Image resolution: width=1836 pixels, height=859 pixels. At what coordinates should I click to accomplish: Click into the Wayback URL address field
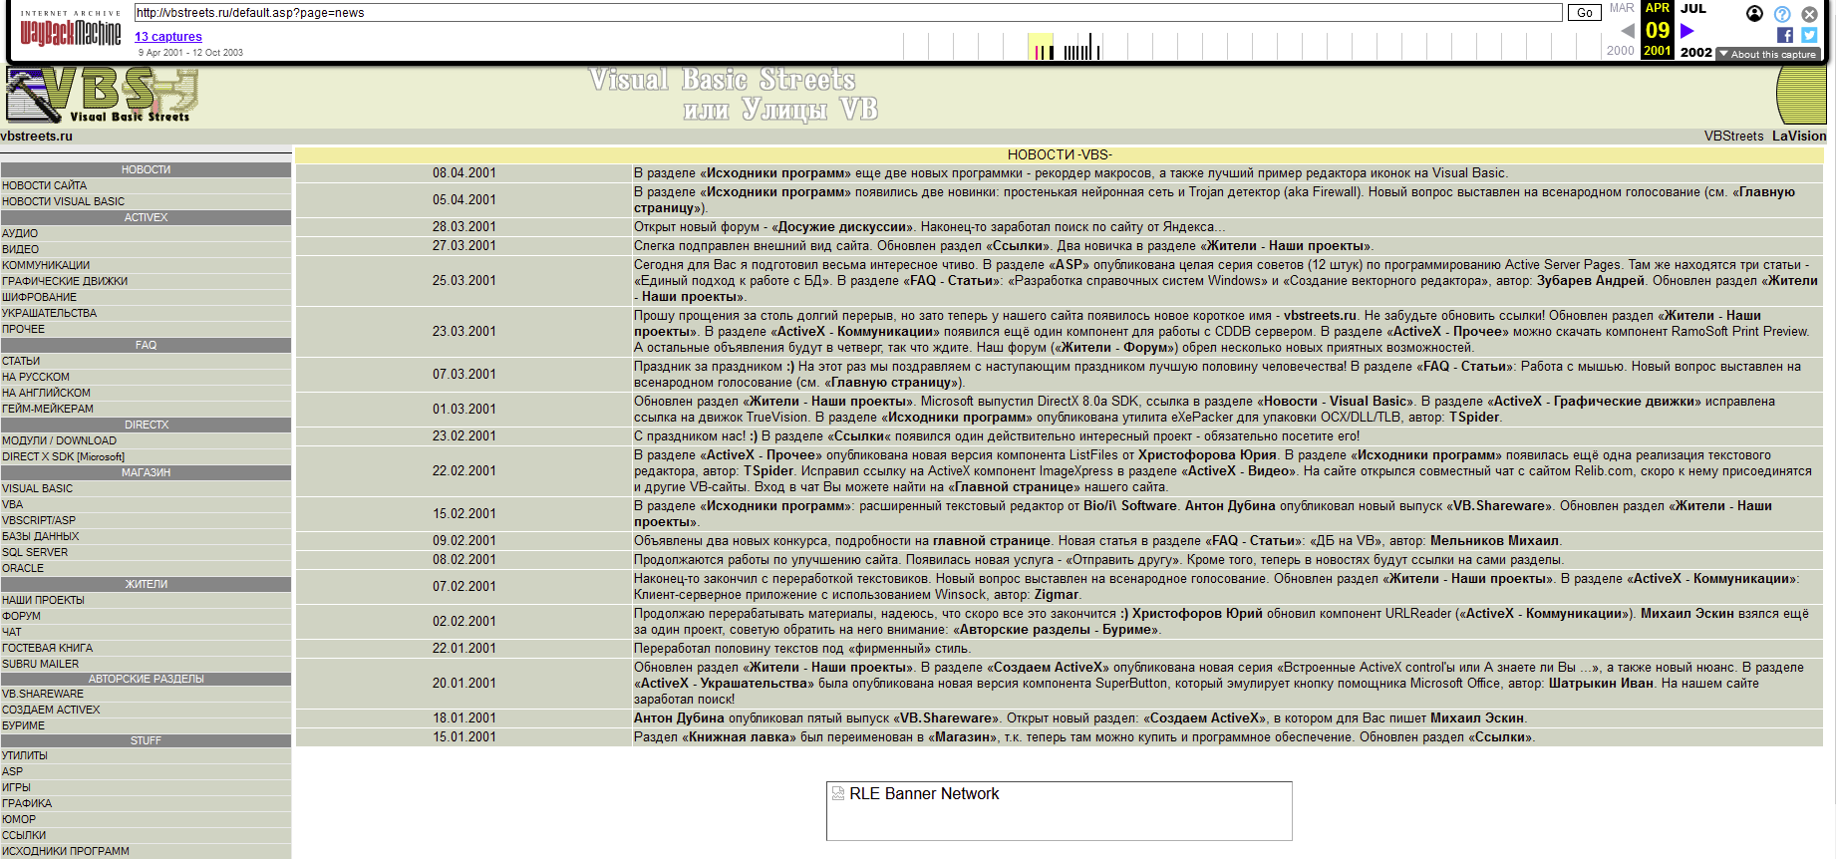click(x=848, y=13)
